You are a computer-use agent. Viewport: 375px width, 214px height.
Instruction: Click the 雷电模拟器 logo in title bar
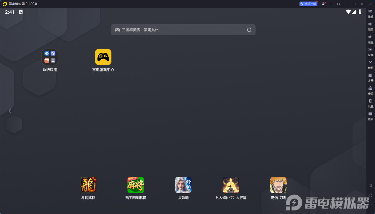coord(5,4)
